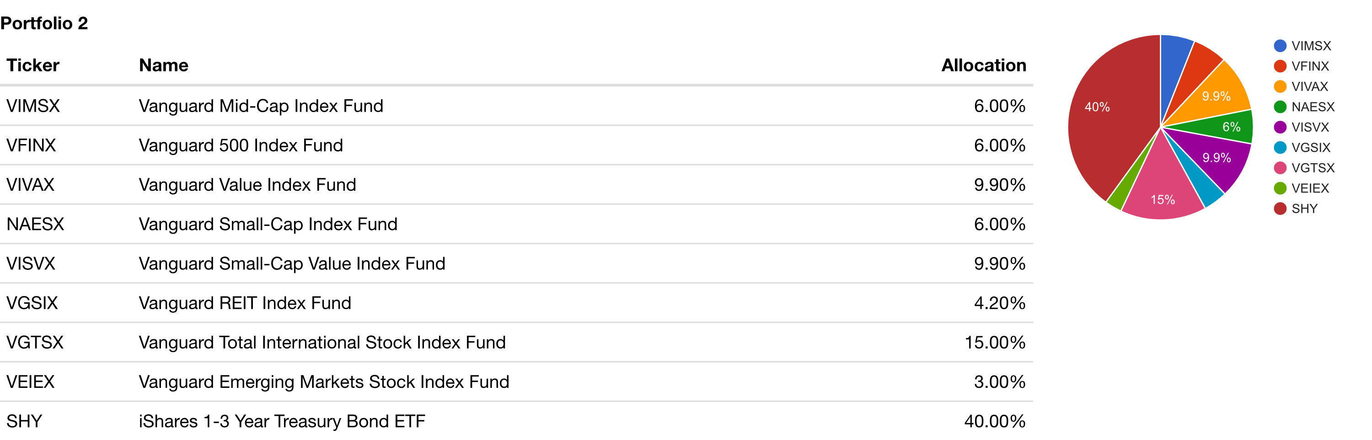Click the Ticker column header

(32, 65)
